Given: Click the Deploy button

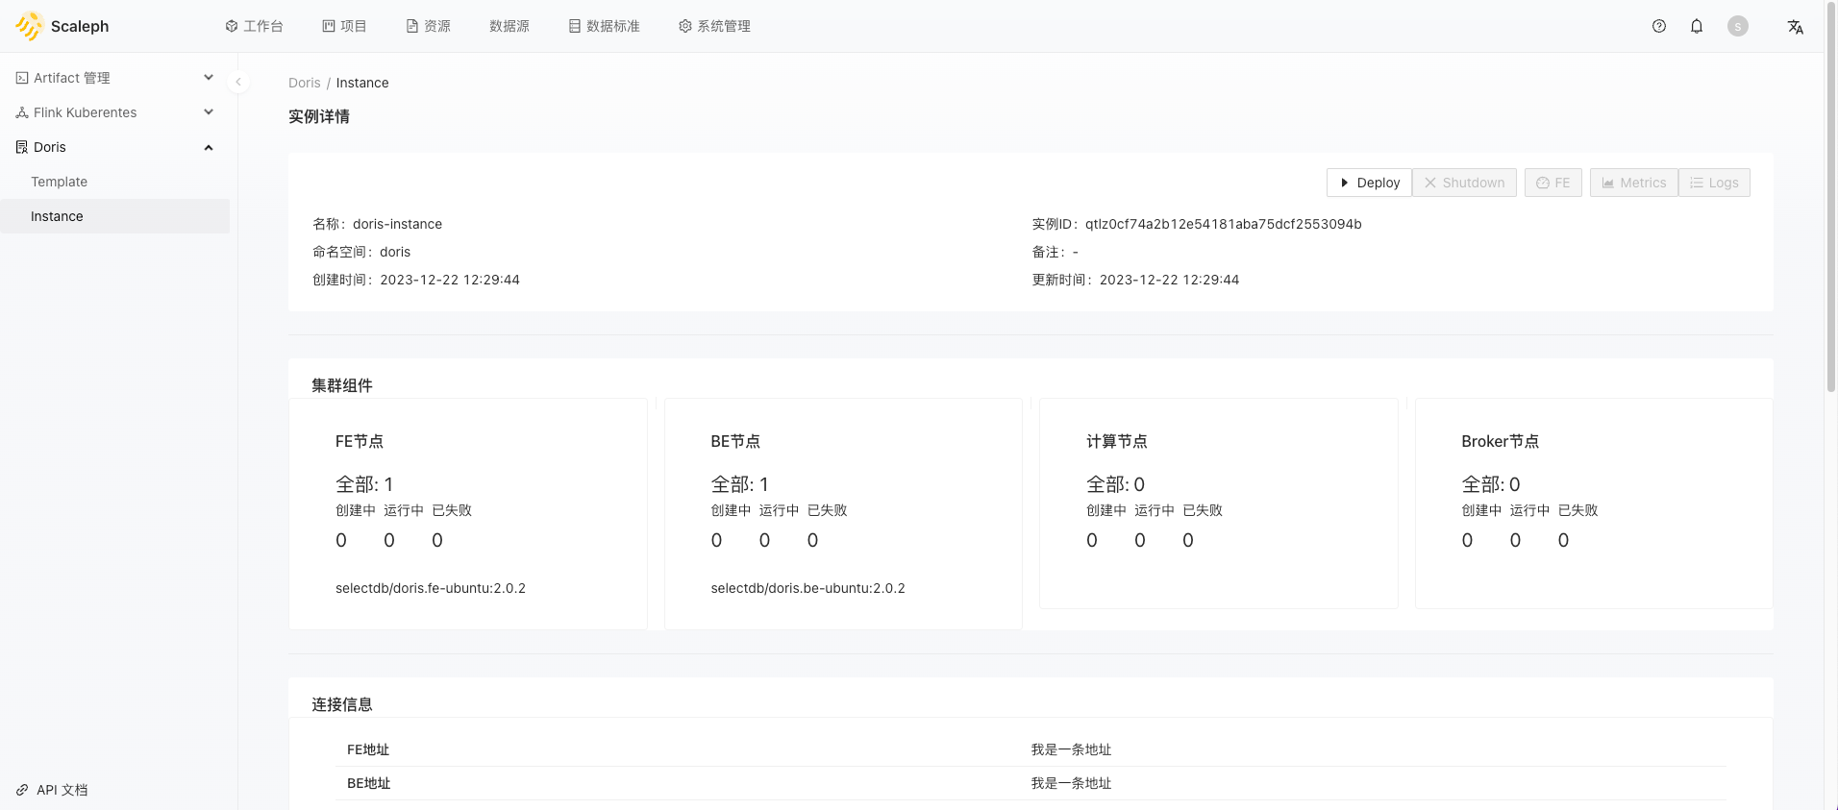Looking at the screenshot, I should (1369, 183).
